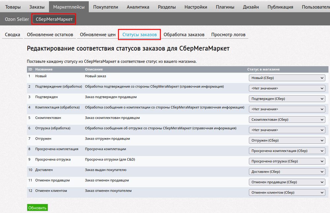Click the description 'Просрочка комплетации'
The width and height of the screenshot is (330, 213).
[x=106, y=149]
